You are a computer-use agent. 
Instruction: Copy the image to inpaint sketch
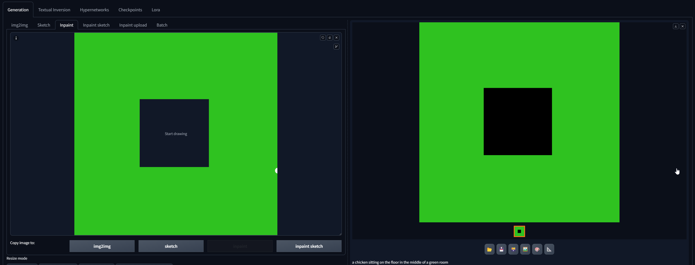(x=308, y=246)
